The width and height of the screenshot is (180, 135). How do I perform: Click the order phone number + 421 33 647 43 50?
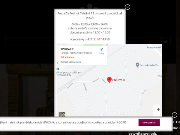click(x=97, y=39)
